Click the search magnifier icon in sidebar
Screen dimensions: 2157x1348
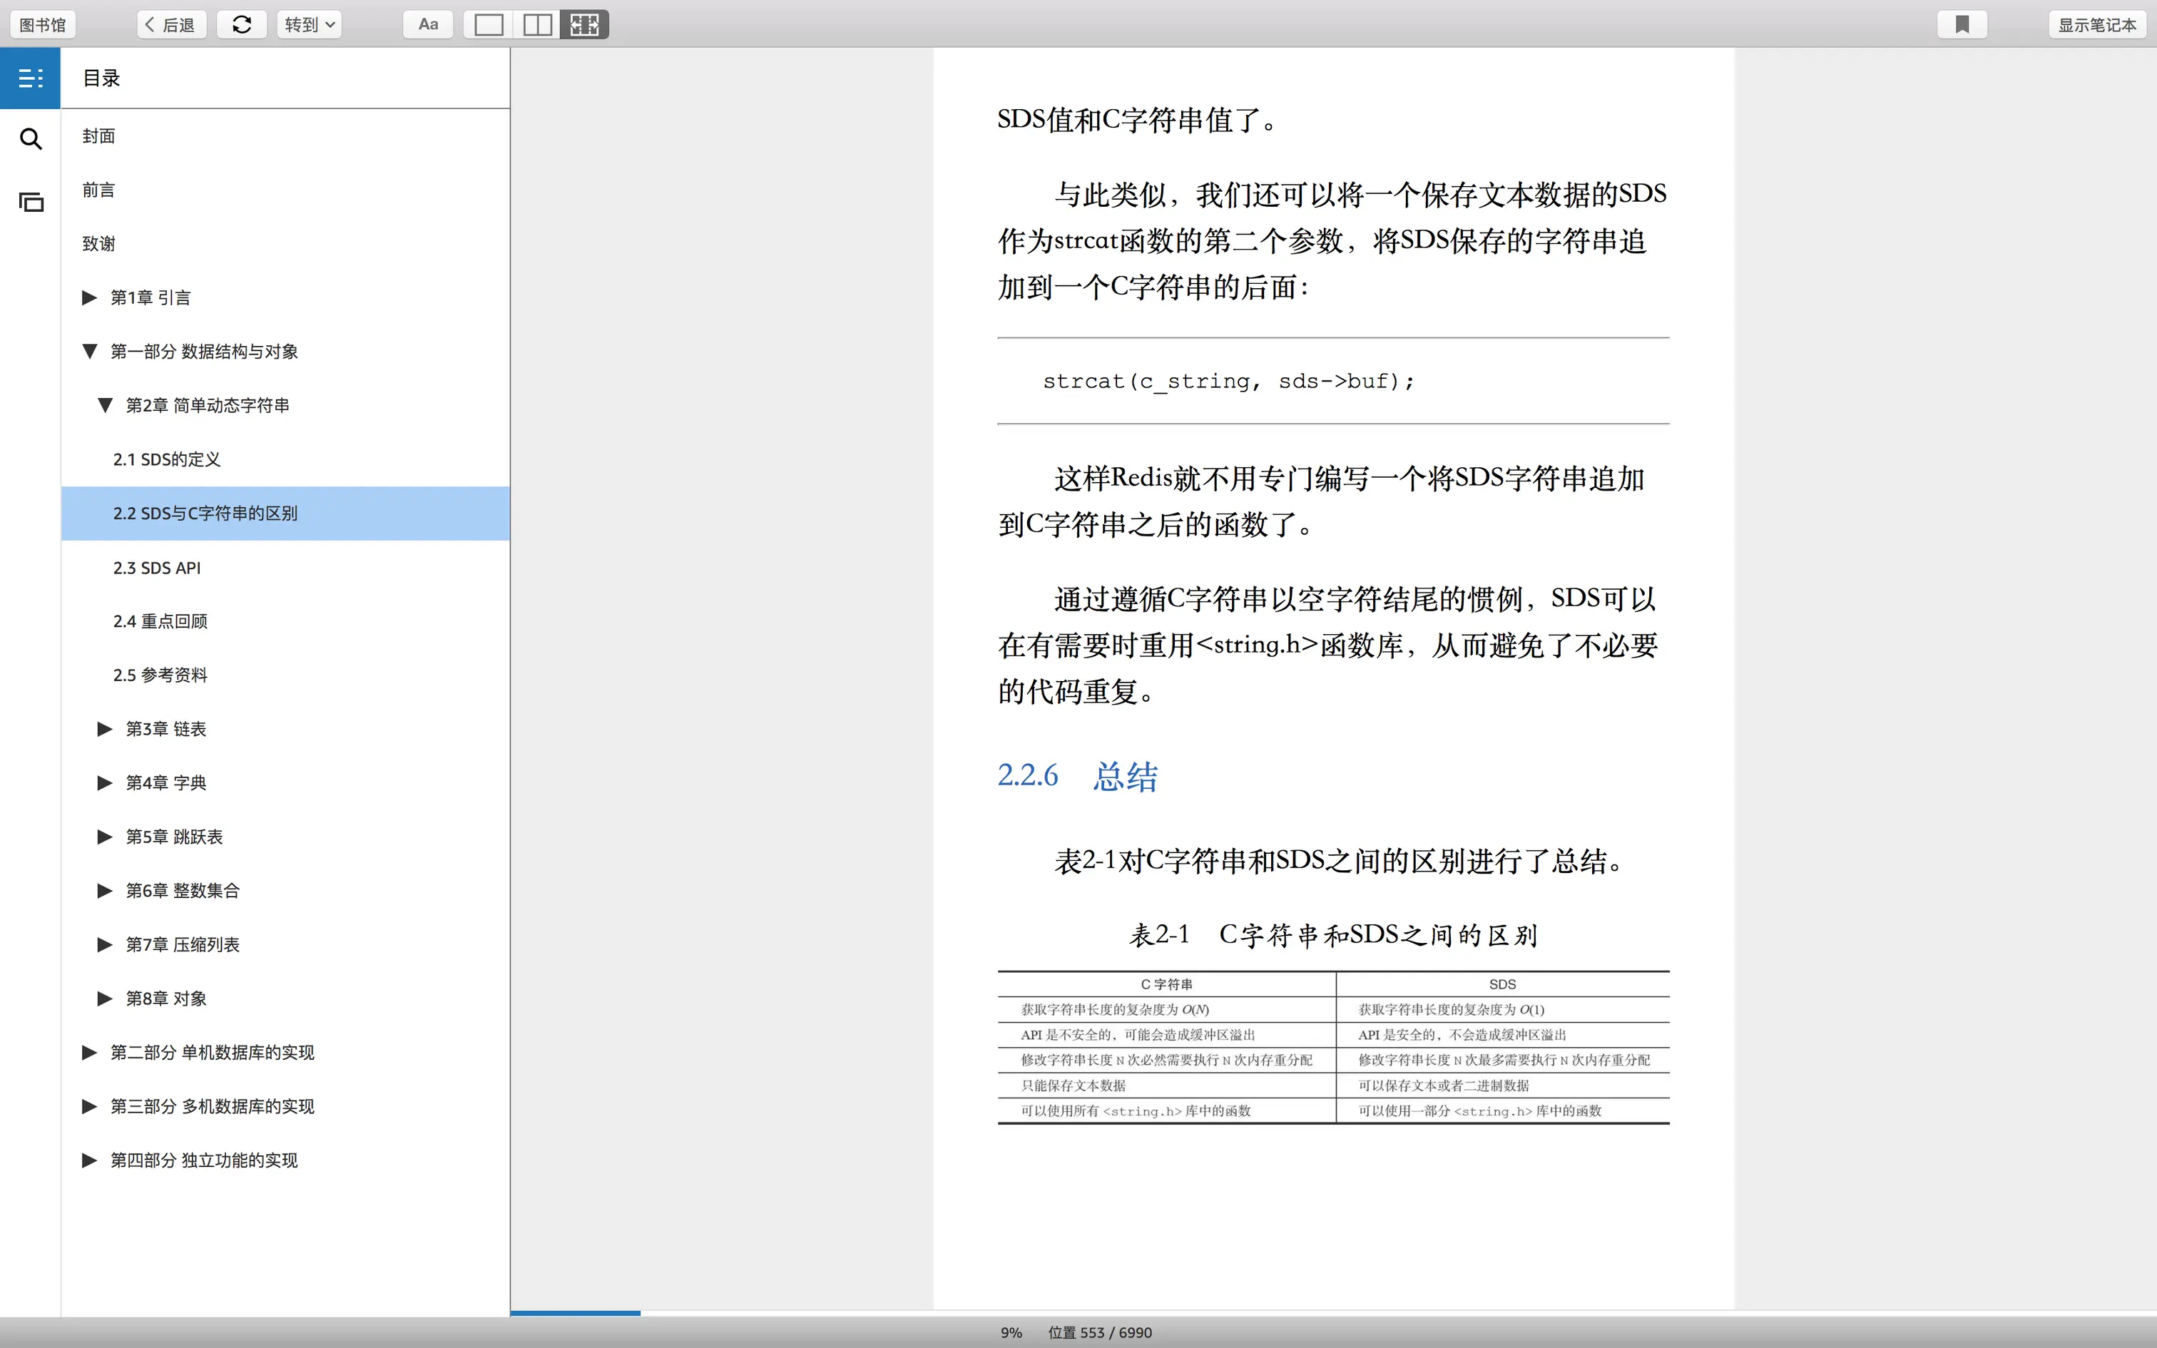click(30, 139)
